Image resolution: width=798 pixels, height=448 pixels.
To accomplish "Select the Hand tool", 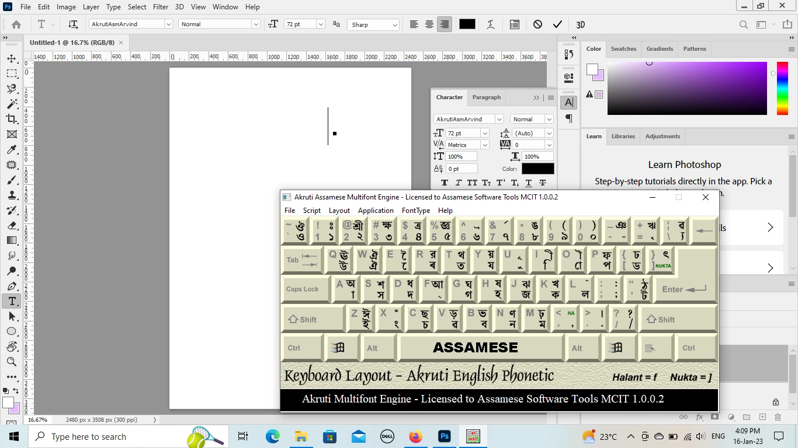I will tap(12, 346).
